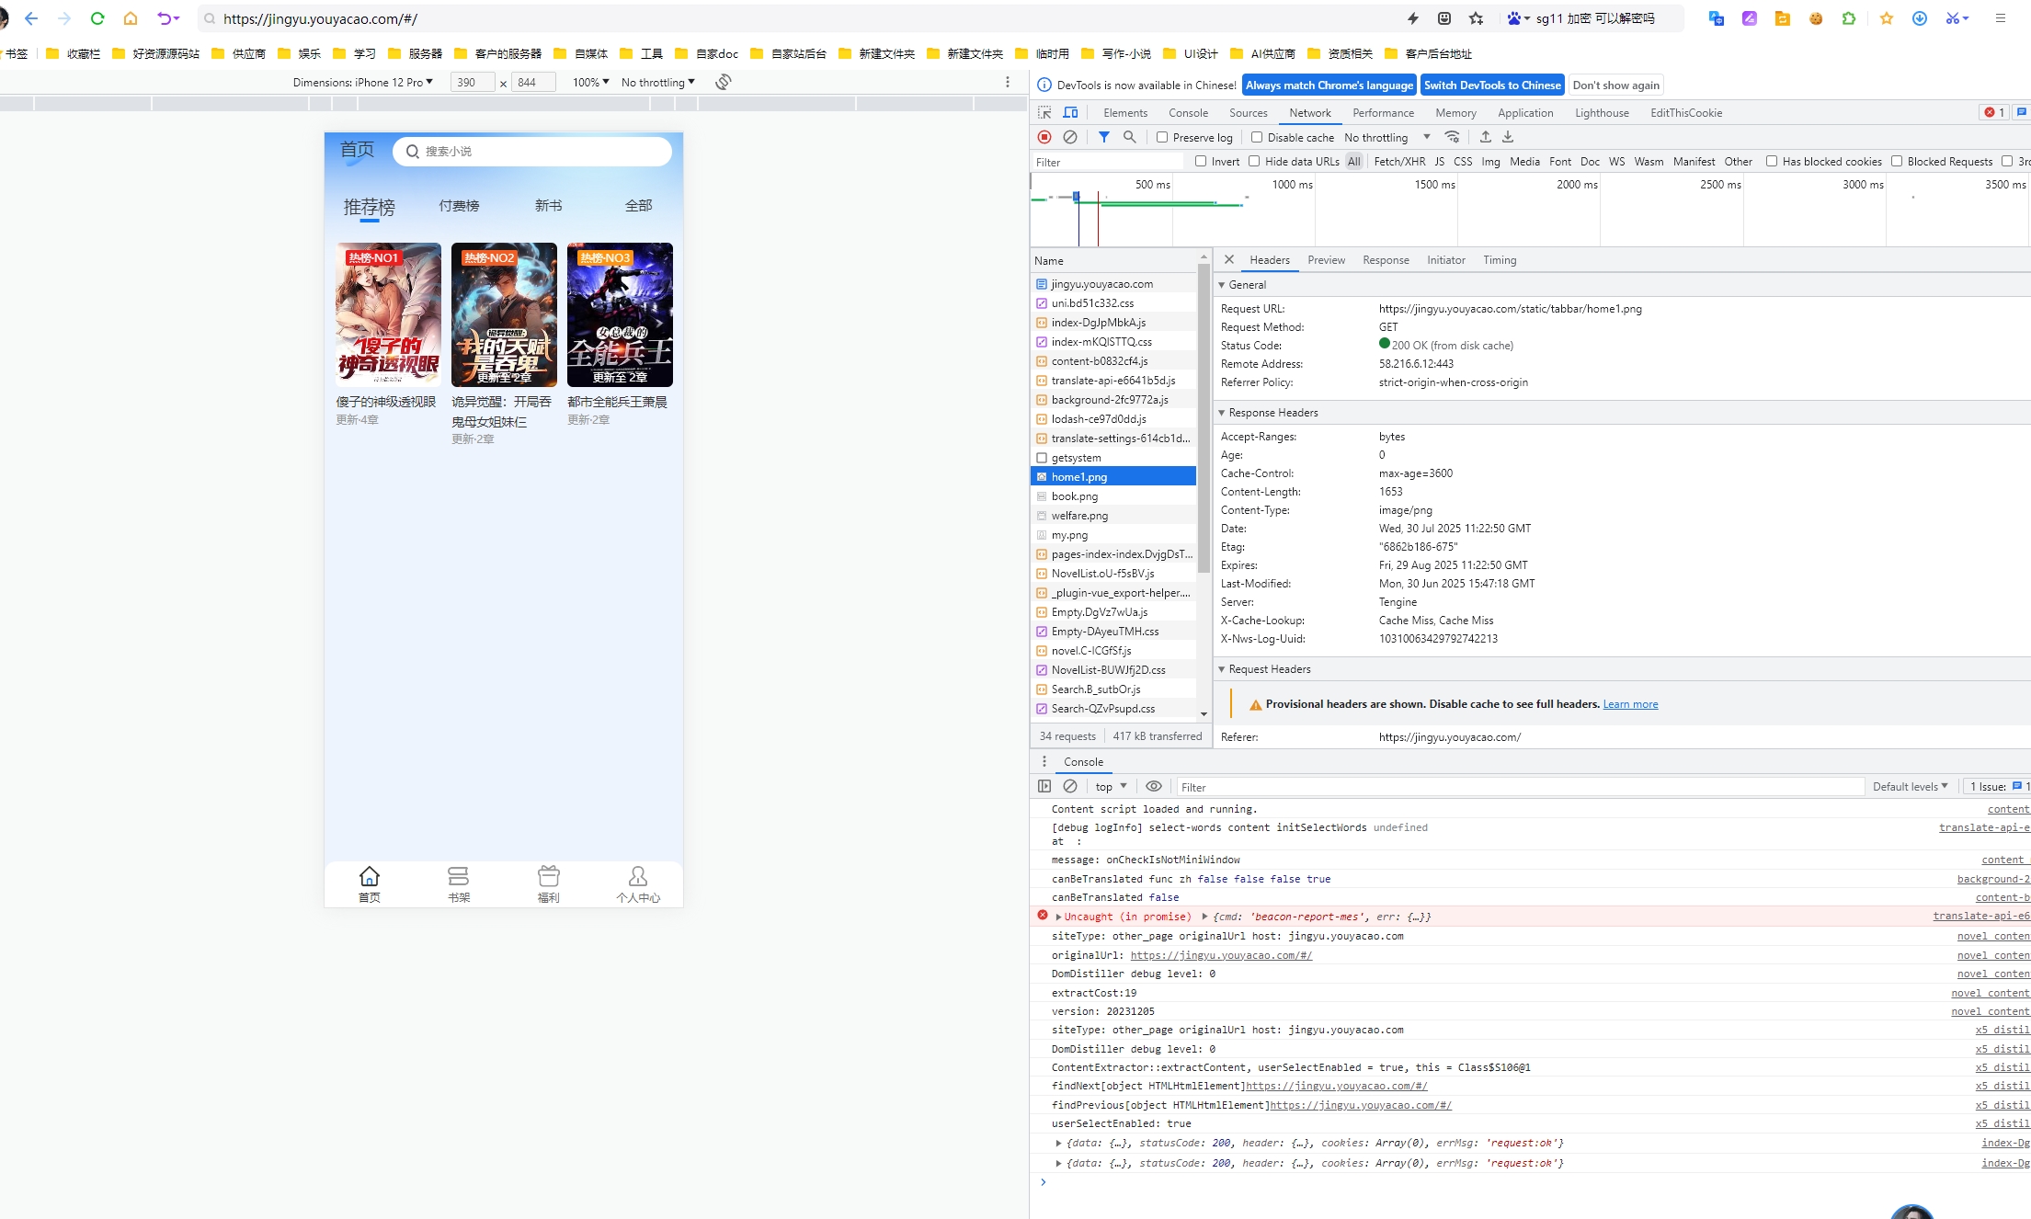Go to browser home page icon
Viewport: 2031px width, 1219px height.
[x=131, y=18]
